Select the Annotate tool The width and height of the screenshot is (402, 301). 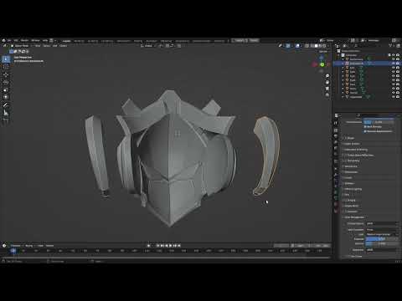(6, 105)
